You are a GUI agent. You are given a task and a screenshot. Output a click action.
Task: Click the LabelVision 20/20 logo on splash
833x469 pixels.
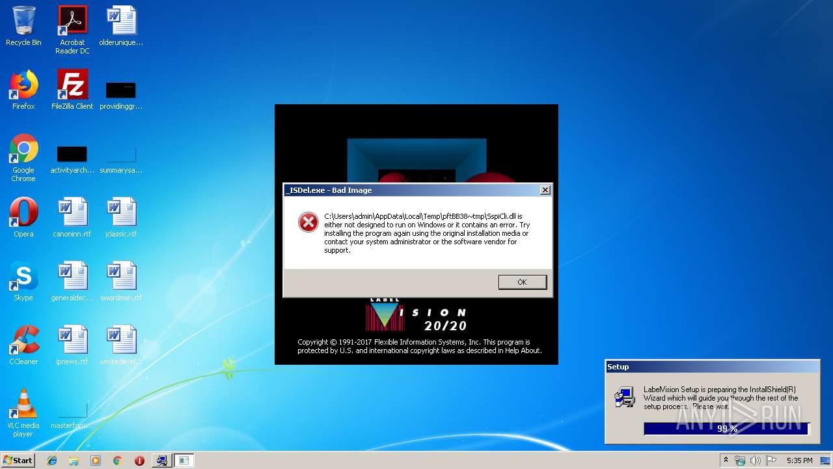pyautogui.click(x=416, y=315)
